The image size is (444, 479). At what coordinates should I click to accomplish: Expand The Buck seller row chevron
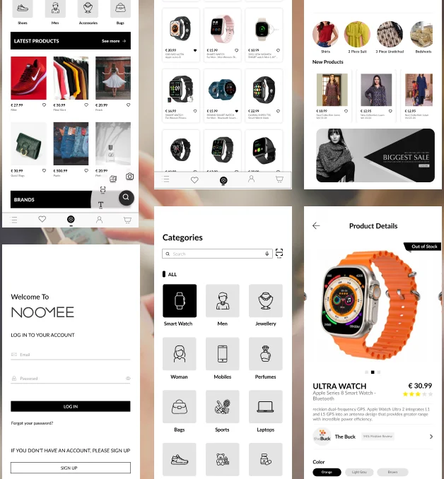[431, 437]
